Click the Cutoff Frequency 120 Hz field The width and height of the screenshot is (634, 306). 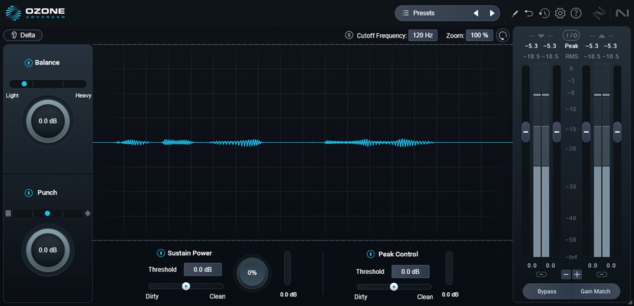click(x=423, y=35)
